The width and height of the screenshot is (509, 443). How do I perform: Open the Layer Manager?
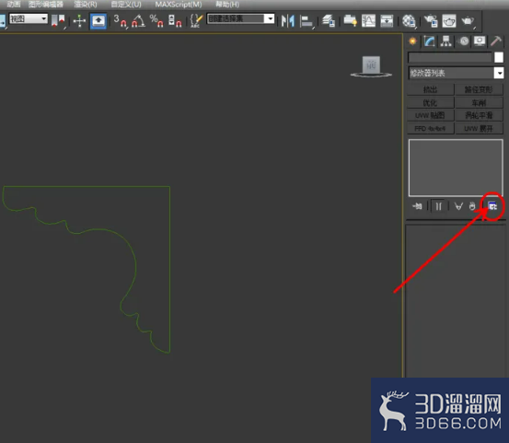pyautogui.click(x=329, y=21)
